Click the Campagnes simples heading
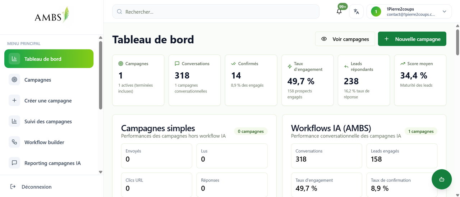 tap(158, 128)
